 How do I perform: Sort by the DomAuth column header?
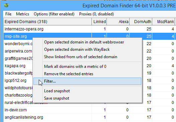point(141,22)
